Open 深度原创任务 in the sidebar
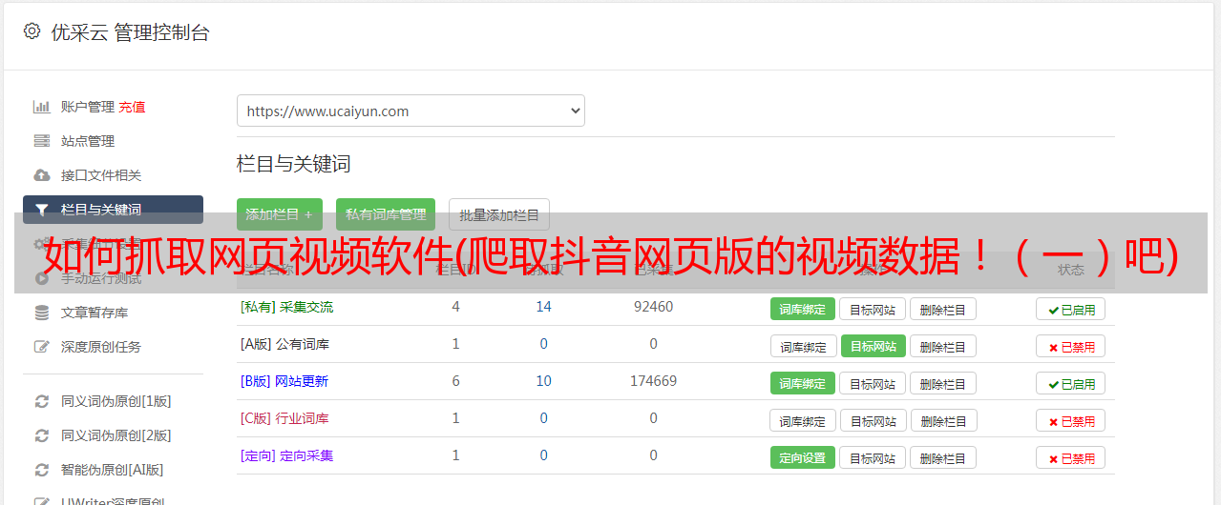Image resolution: width=1221 pixels, height=505 pixels. click(101, 347)
